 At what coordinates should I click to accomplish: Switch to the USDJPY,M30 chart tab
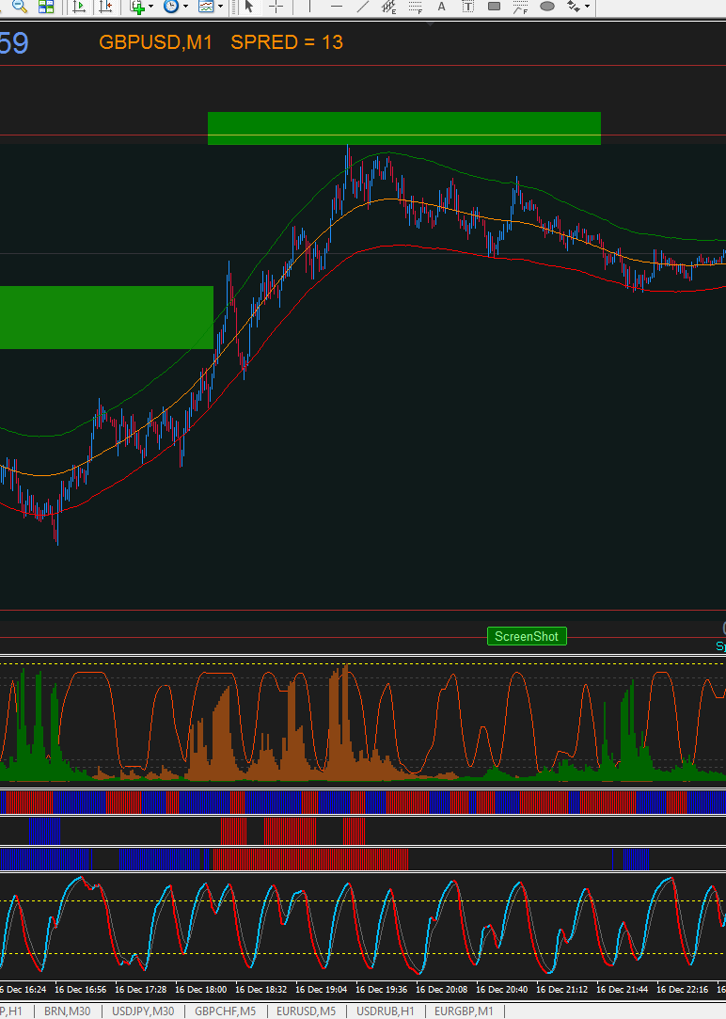(x=143, y=1011)
